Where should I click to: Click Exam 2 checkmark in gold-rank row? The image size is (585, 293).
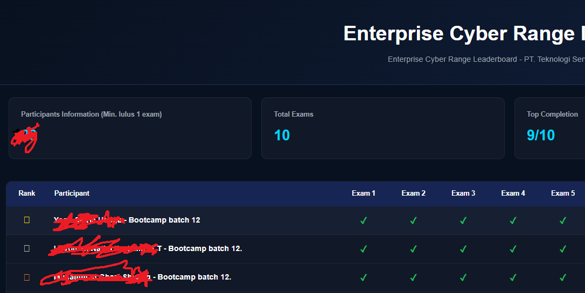coord(413,220)
